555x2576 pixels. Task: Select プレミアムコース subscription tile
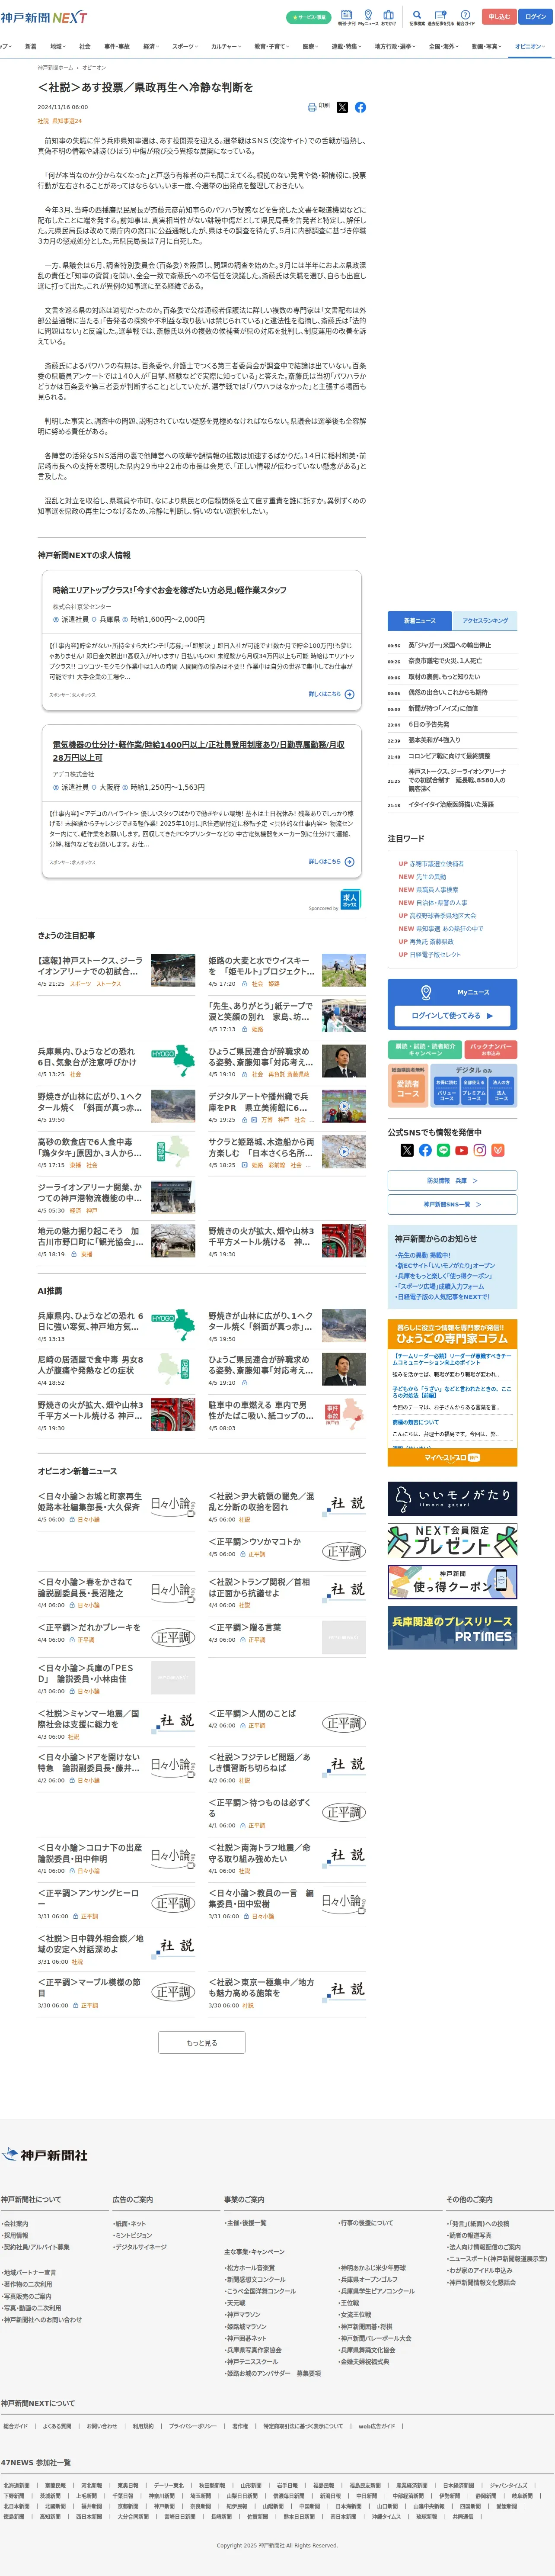[473, 1090]
